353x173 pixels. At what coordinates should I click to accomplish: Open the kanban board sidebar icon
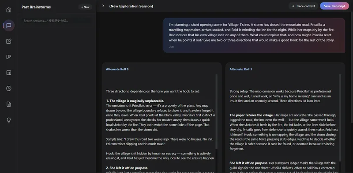click(9, 57)
